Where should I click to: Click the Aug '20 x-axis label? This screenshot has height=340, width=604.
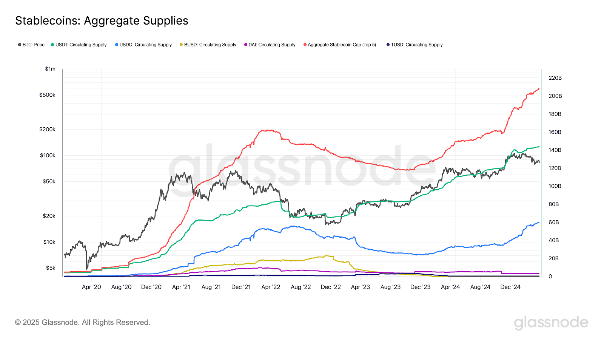(x=121, y=287)
